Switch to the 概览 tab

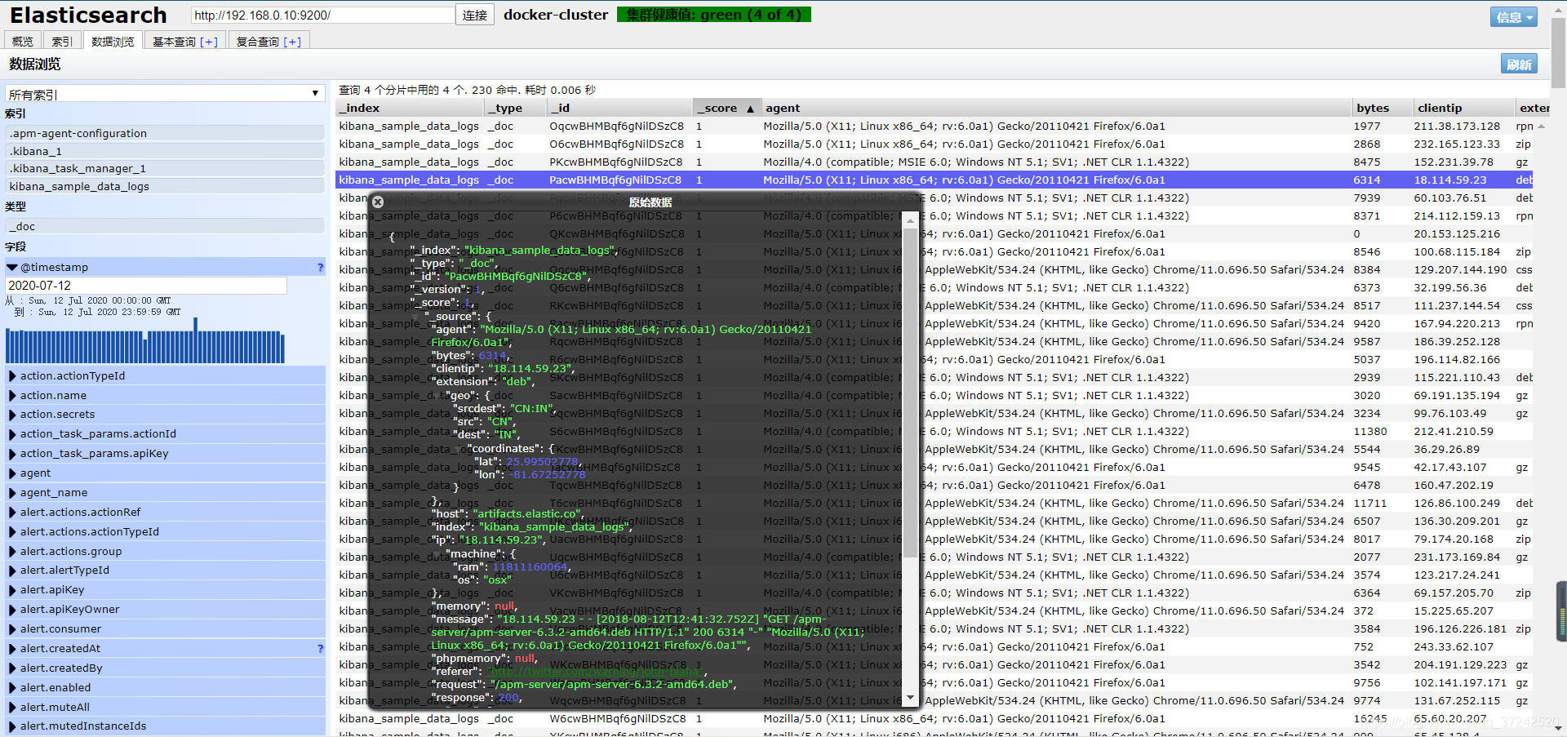(x=23, y=42)
